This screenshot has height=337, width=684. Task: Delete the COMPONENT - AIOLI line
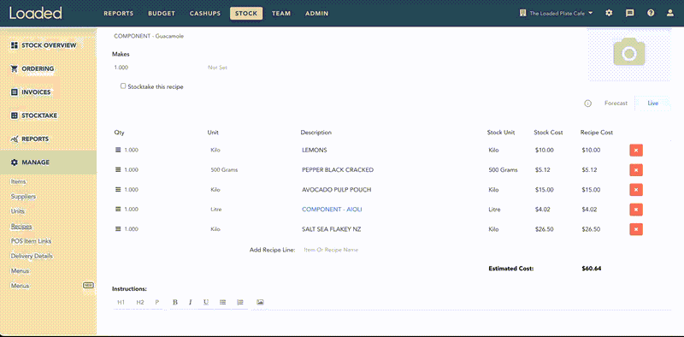pos(636,210)
